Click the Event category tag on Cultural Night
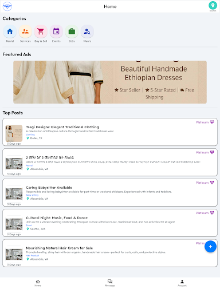Screen dimensions: 220x293 tap(29, 225)
